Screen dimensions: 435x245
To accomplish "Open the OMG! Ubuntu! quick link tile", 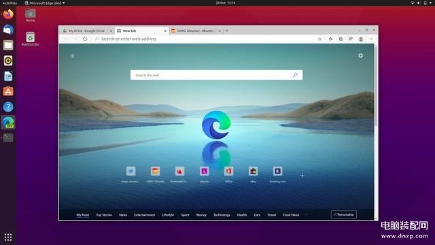I will (156, 171).
